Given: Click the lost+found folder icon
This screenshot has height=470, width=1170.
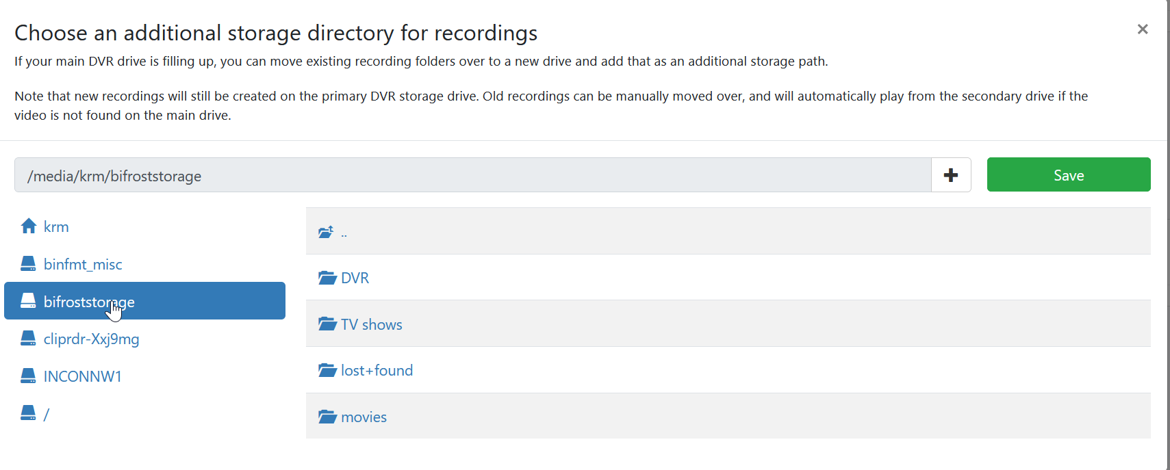Looking at the screenshot, I should pyautogui.click(x=327, y=371).
